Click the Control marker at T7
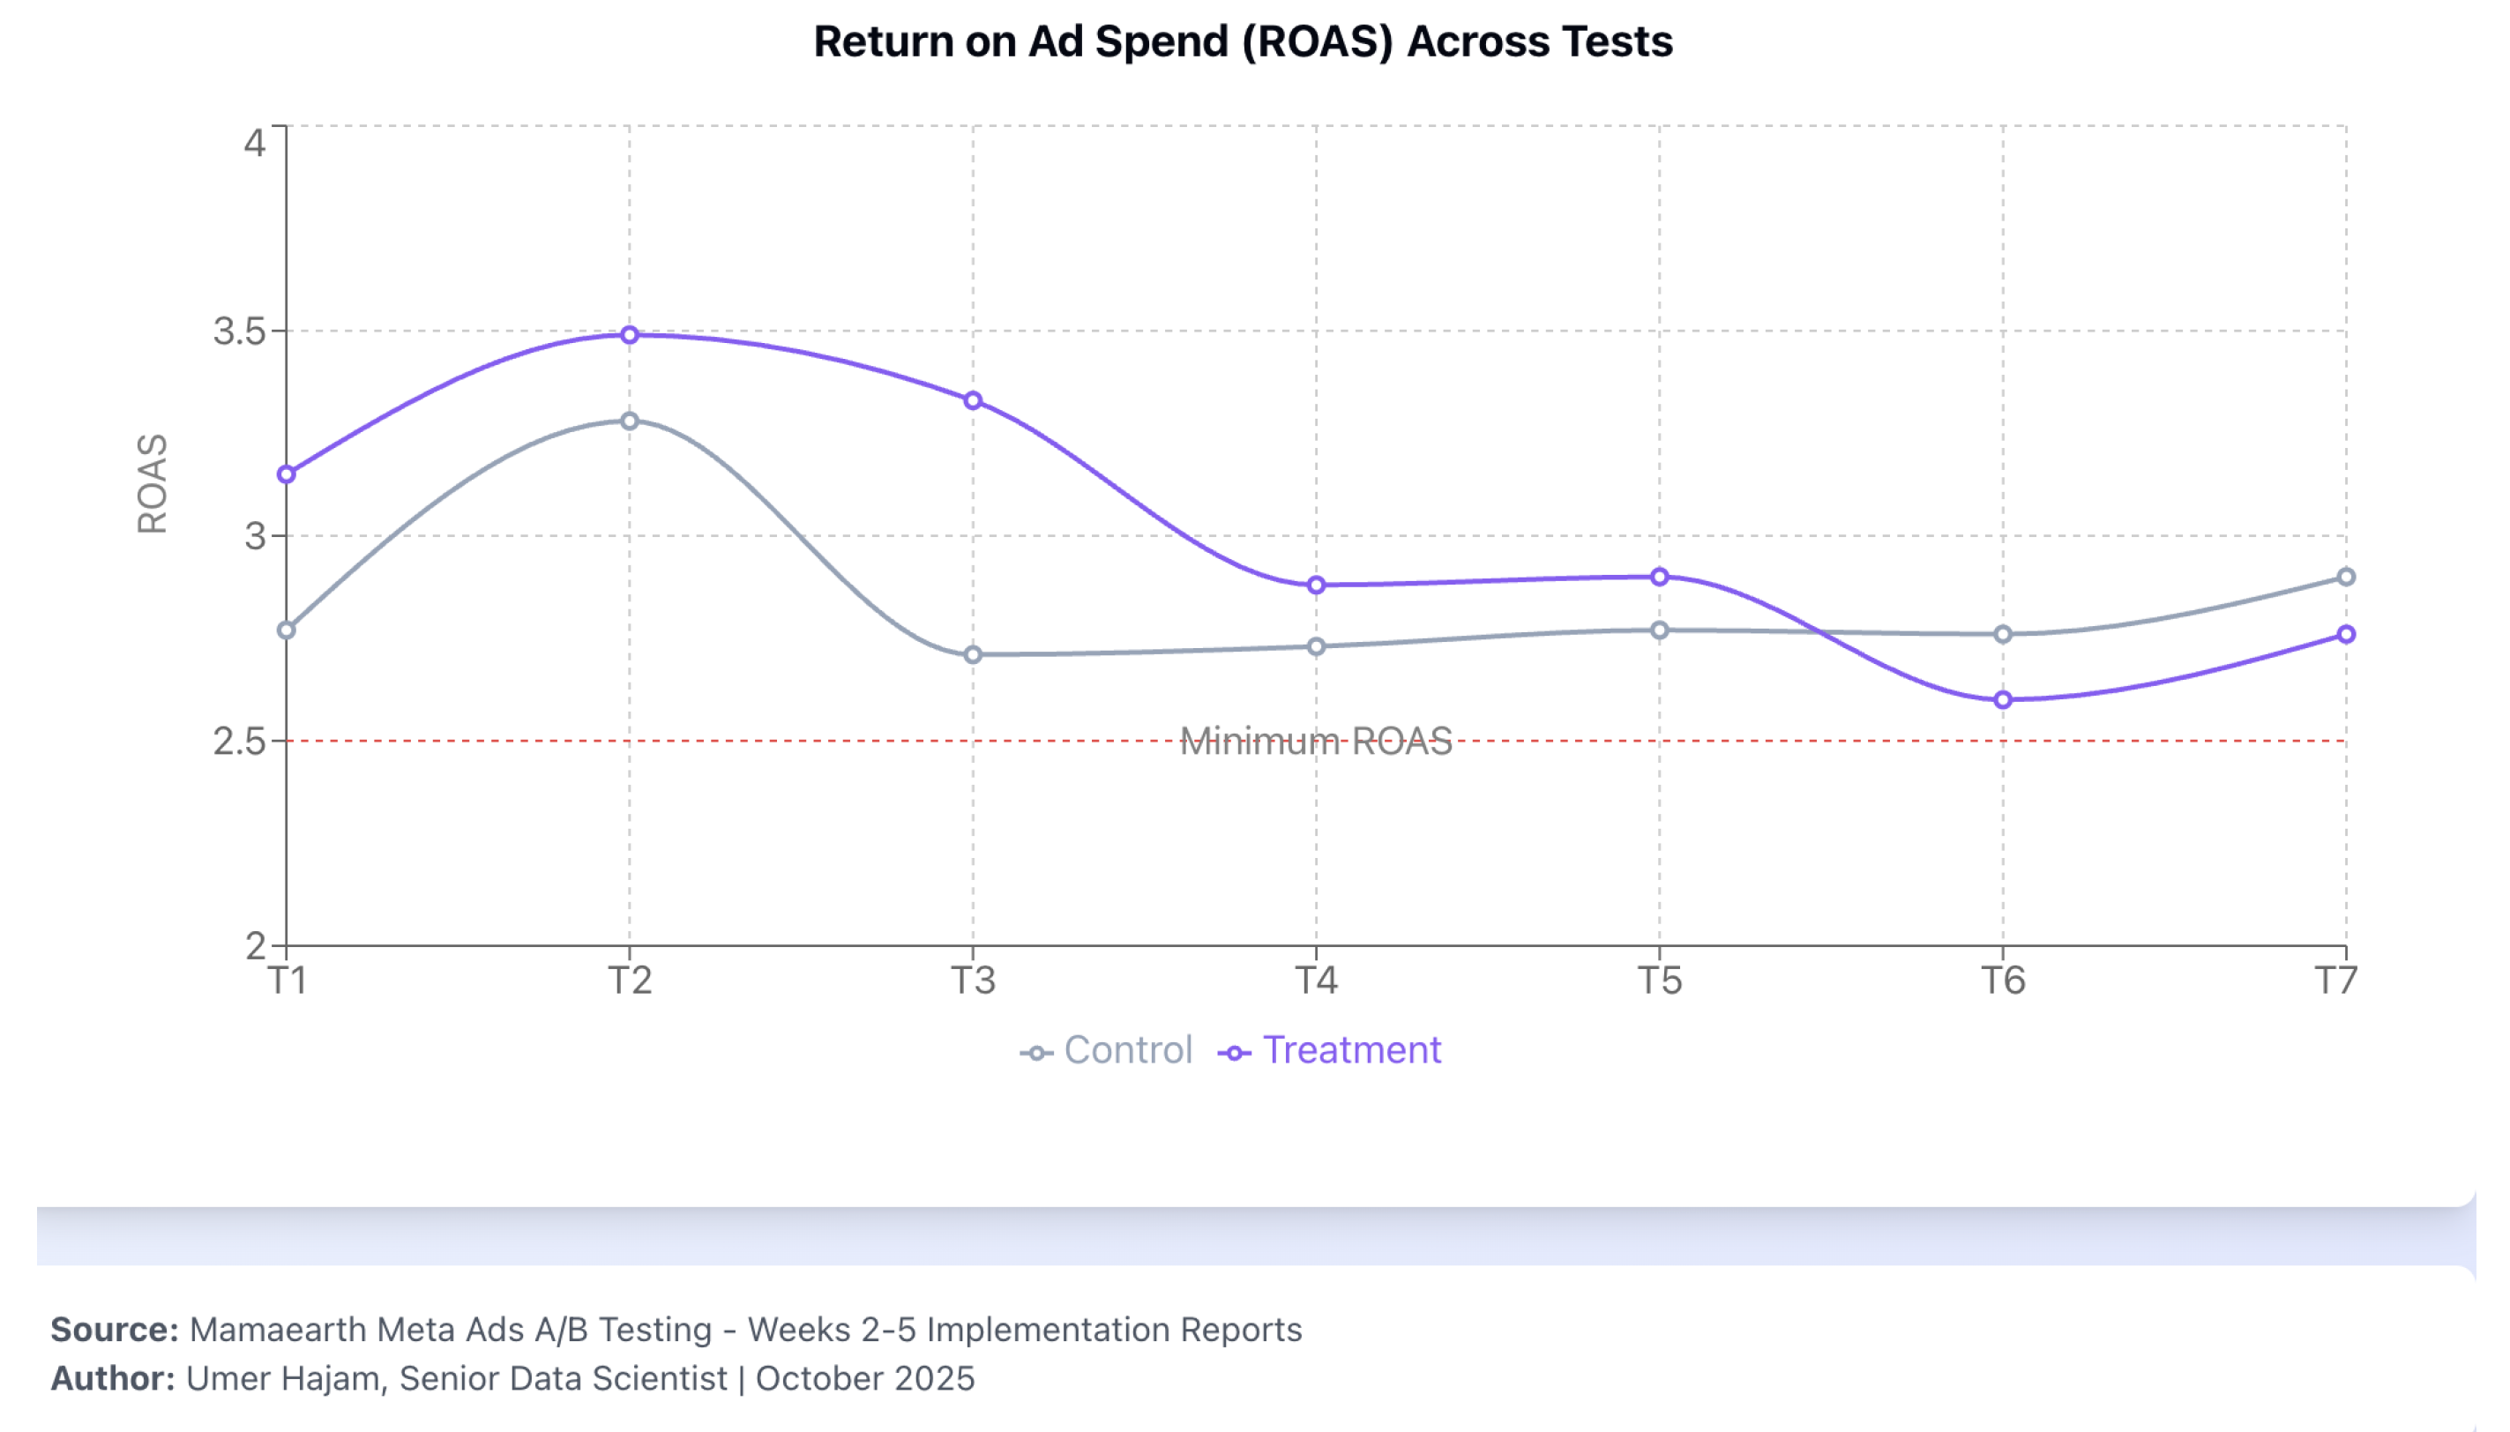The height and width of the screenshot is (1432, 2510). pos(2346,578)
